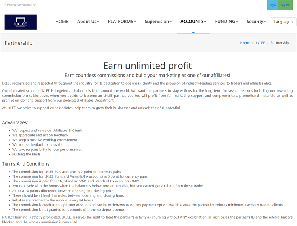Click 'Rebates are credited to the account every 24 hours'
This screenshot has width=297, height=226.
click(53, 200)
